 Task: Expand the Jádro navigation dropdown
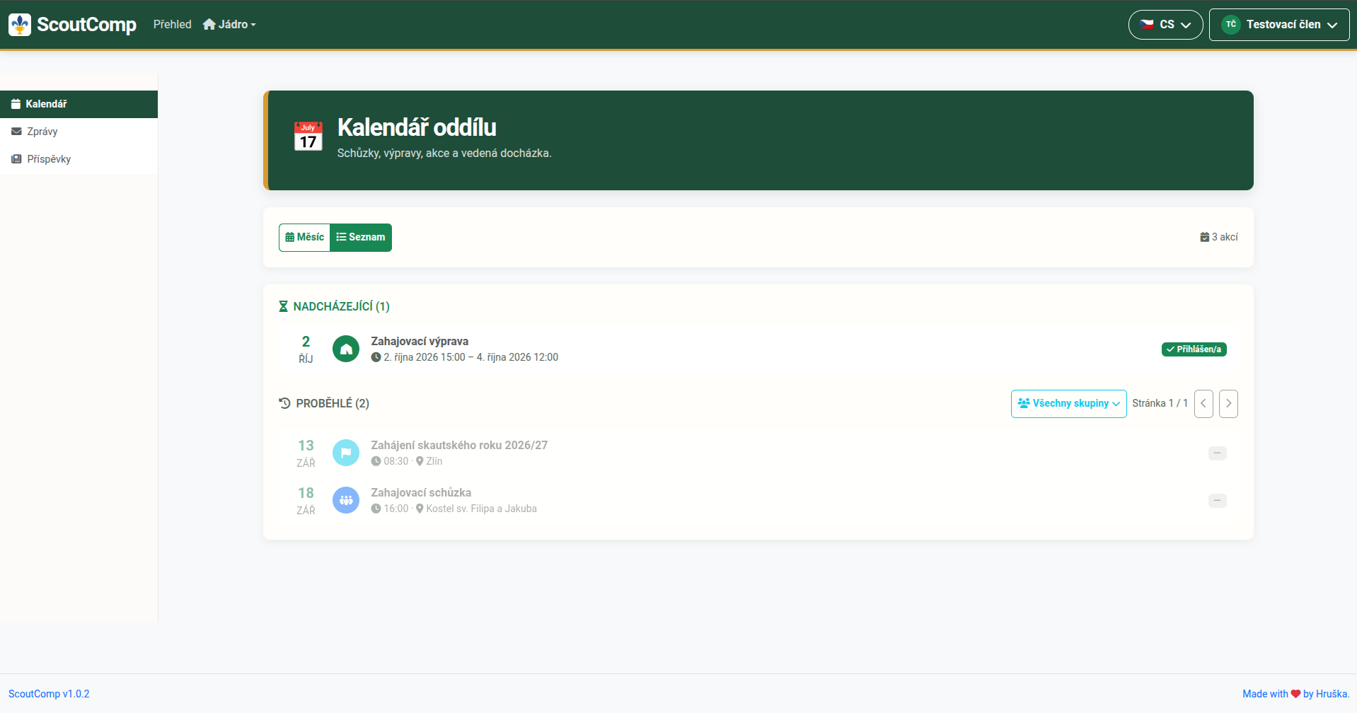[229, 25]
